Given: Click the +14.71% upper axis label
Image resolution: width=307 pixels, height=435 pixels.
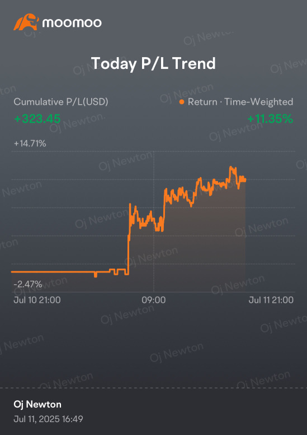Looking at the screenshot, I should coord(30,144).
